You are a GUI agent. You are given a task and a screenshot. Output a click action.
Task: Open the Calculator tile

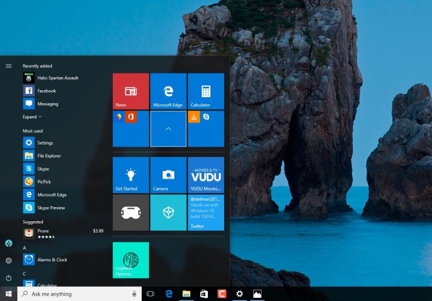[206, 91]
